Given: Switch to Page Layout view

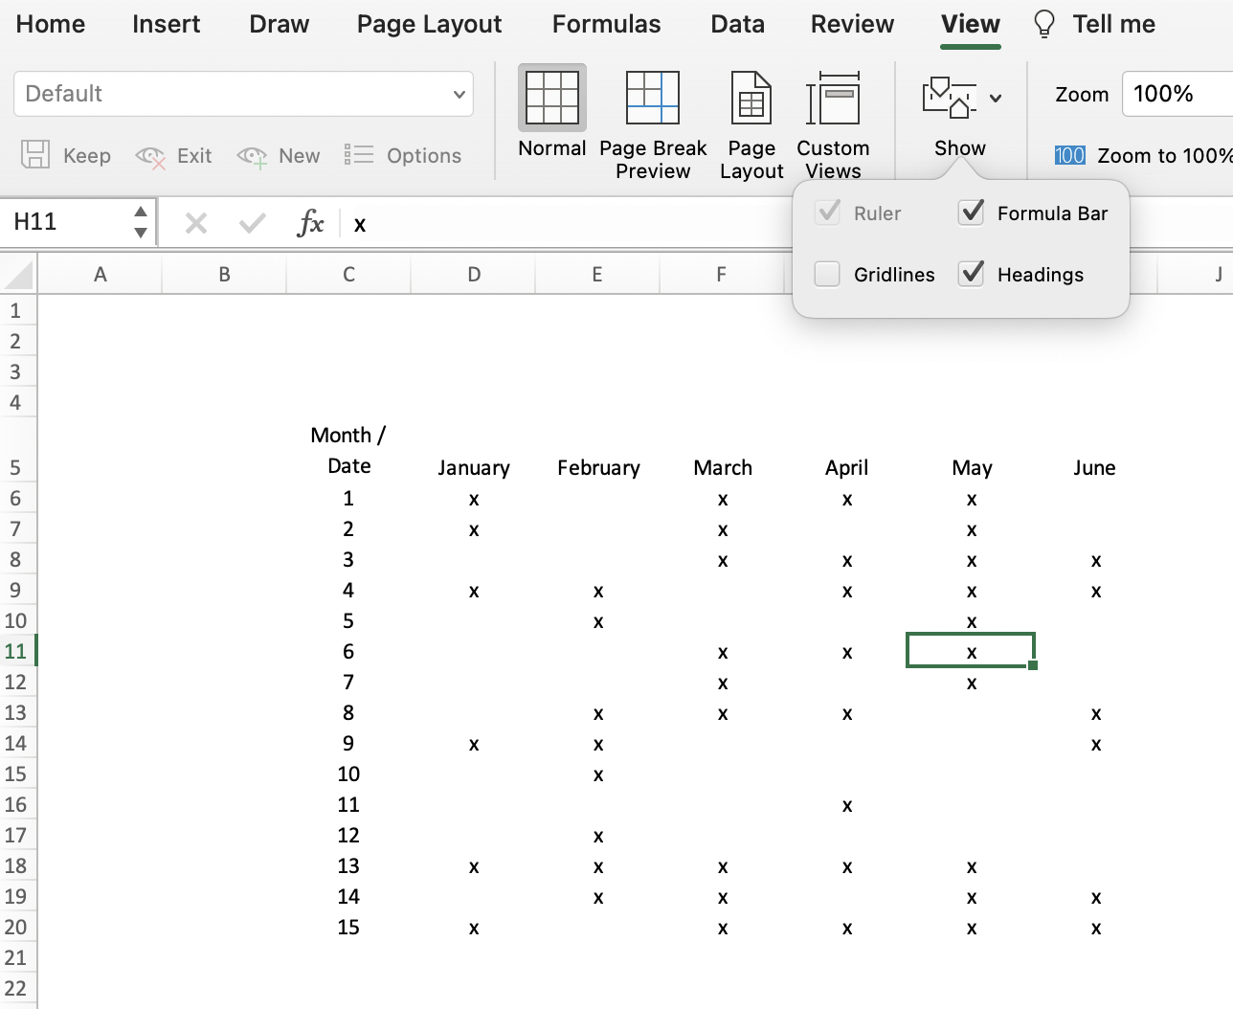Looking at the screenshot, I should tap(751, 124).
